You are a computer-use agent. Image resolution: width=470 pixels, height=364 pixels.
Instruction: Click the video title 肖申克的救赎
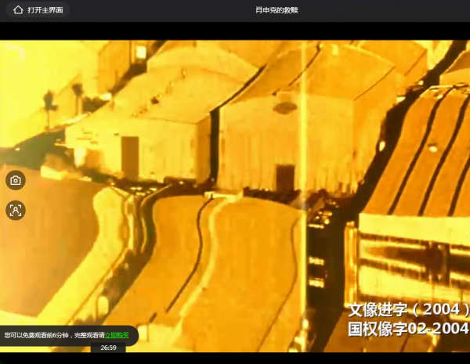point(277,10)
